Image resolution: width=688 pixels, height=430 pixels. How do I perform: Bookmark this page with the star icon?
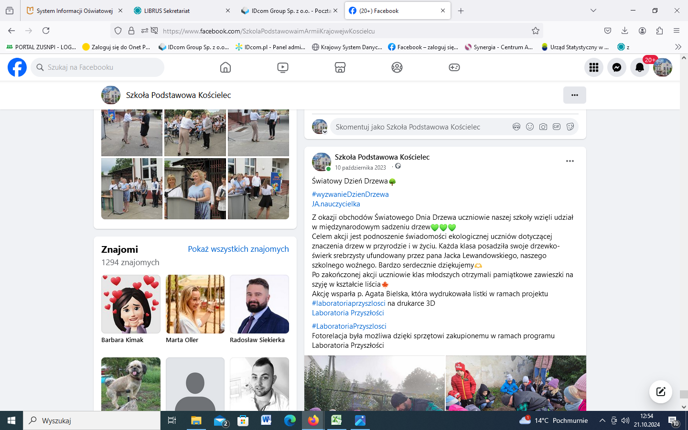[536, 31]
